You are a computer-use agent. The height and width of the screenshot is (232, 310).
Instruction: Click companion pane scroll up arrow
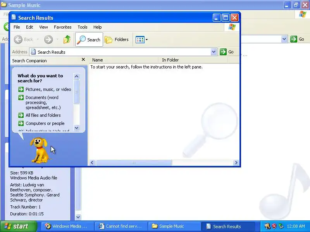coord(76,76)
